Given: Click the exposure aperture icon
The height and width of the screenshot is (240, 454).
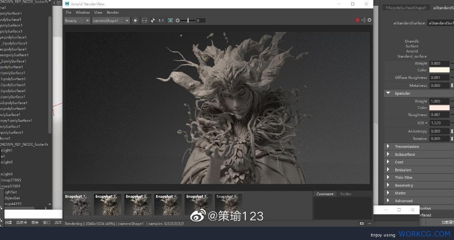Looking at the screenshot, I should point(177,20).
